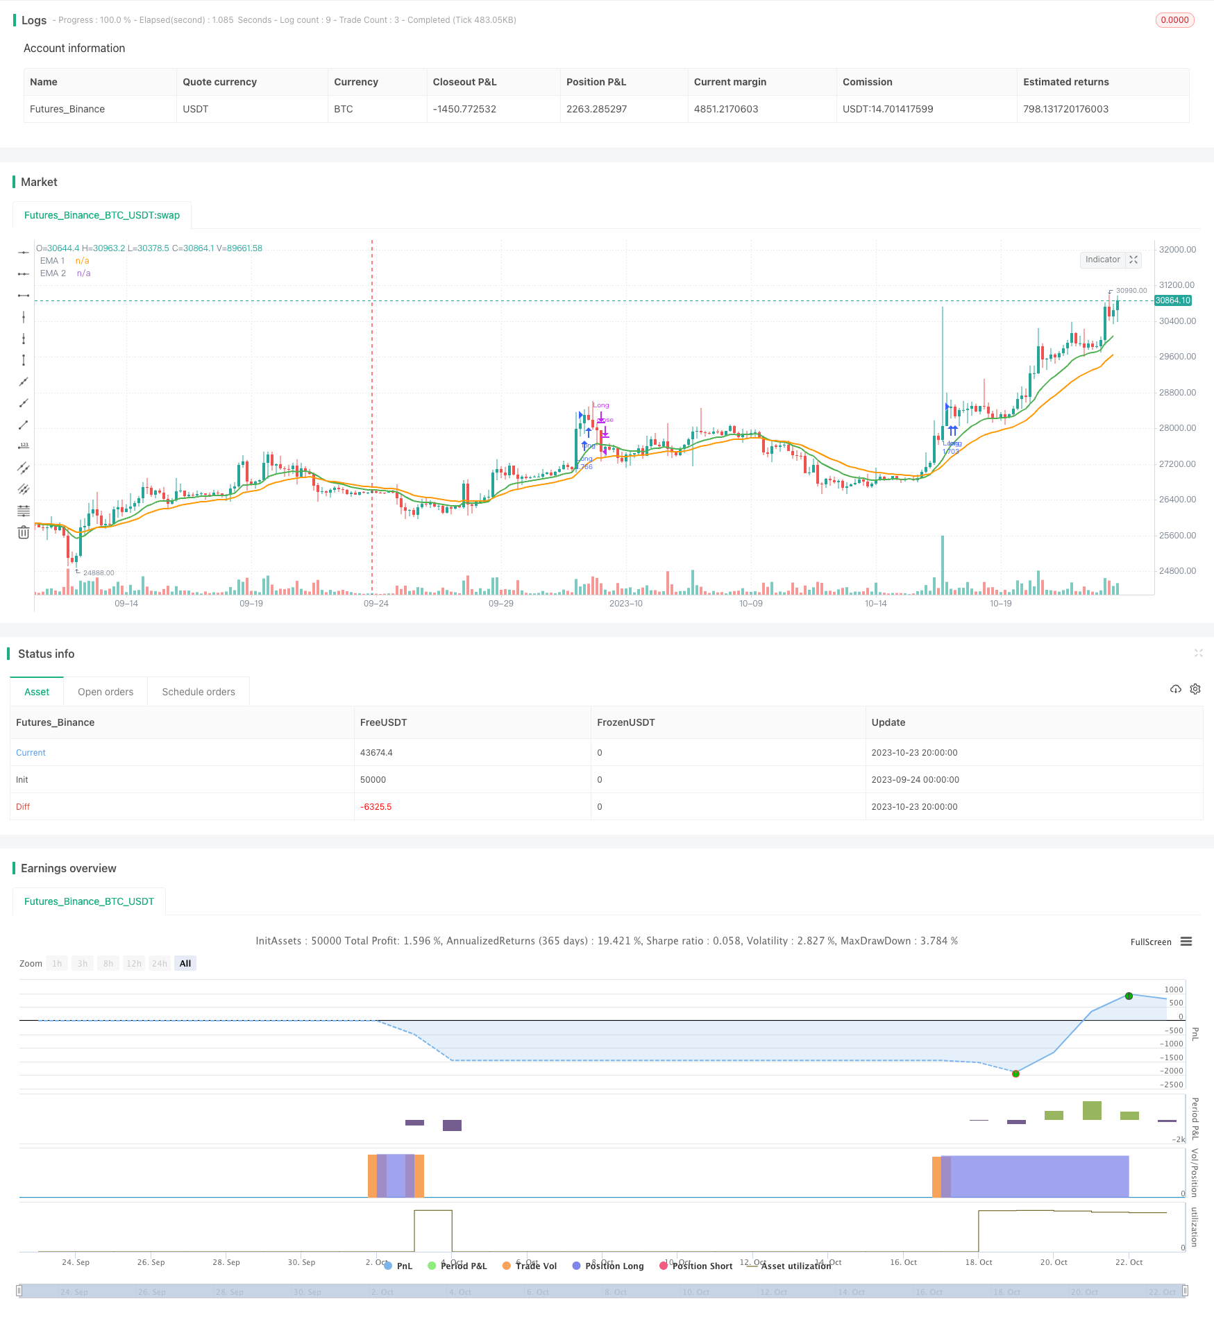Click the trash icon to clear drawings
The image size is (1214, 1317).
(x=24, y=532)
